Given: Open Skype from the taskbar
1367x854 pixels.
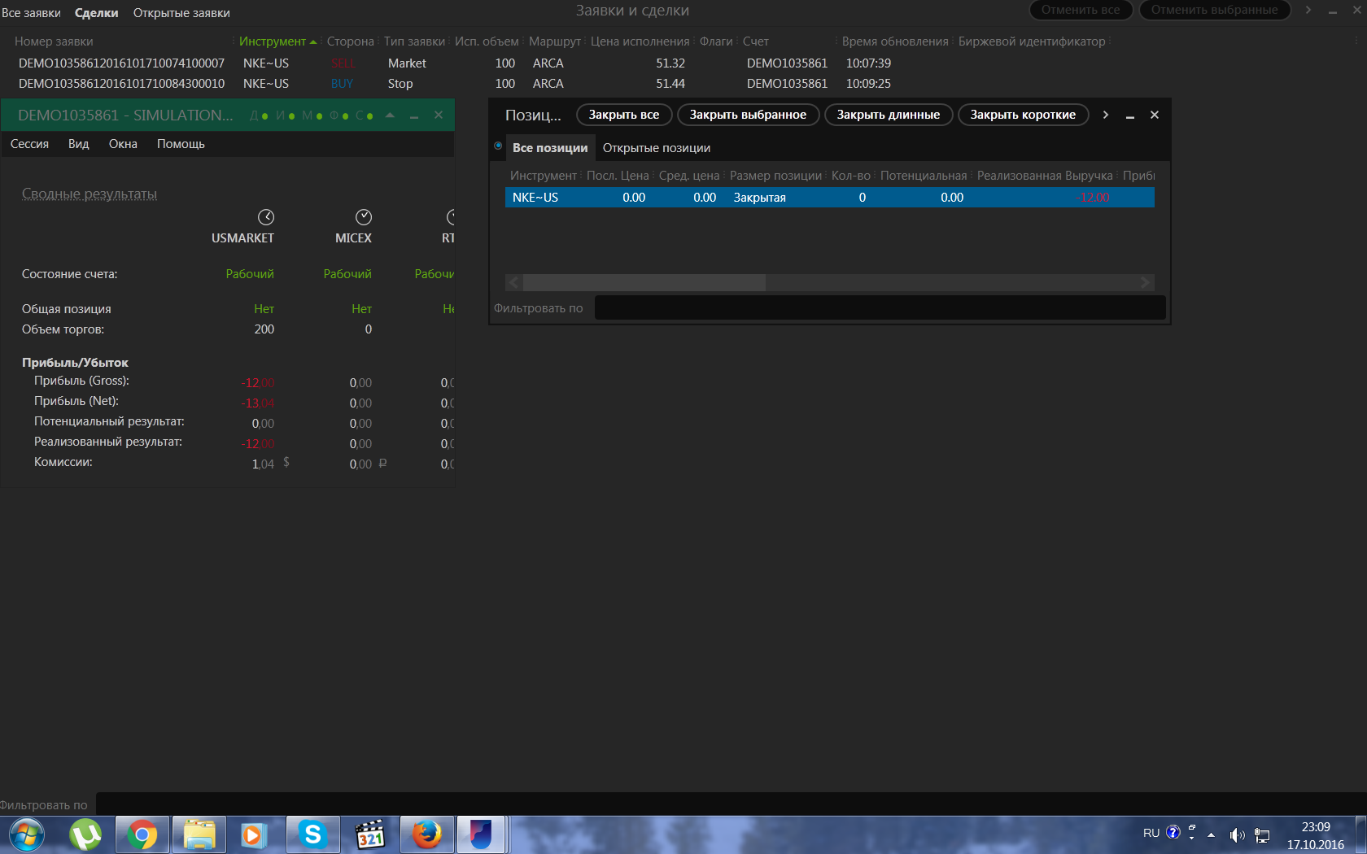Looking at the screenshot, I should (312, 834).
